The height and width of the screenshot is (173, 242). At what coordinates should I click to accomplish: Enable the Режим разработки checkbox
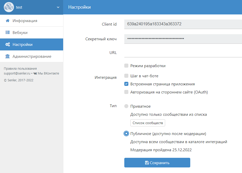pos(126,66)
